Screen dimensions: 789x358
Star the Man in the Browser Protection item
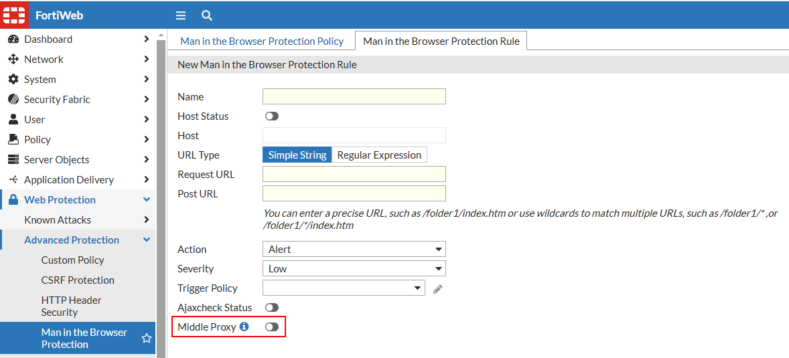click(147, 339)
